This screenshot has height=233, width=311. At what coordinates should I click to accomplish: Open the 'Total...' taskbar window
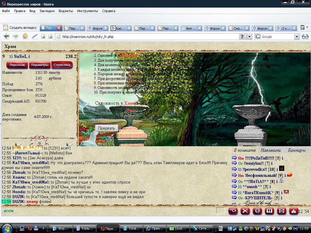(132, 228)
